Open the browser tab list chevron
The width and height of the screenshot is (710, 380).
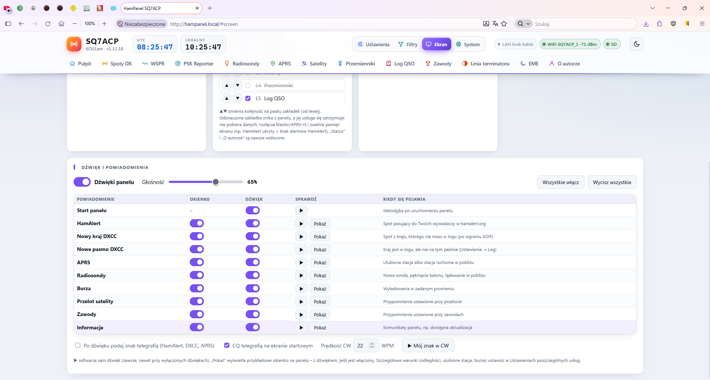[x=653, y=8]
